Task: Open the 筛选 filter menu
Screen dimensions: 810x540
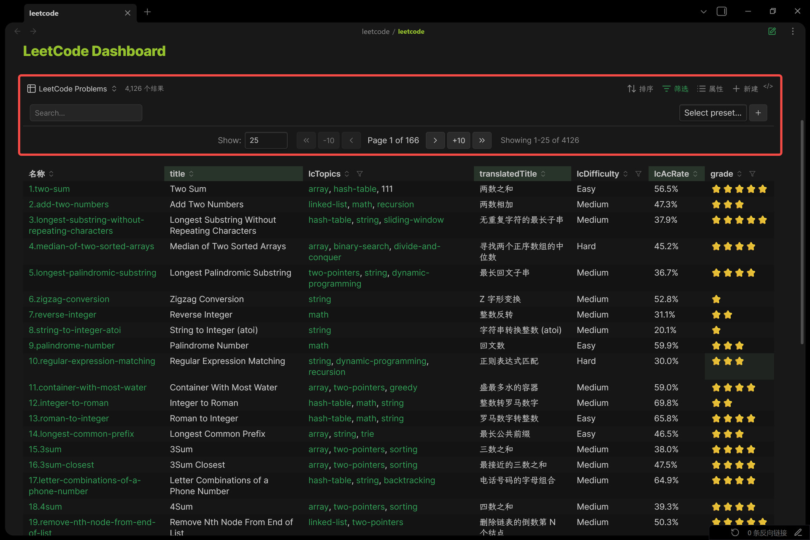Action: tap(675, 89)
